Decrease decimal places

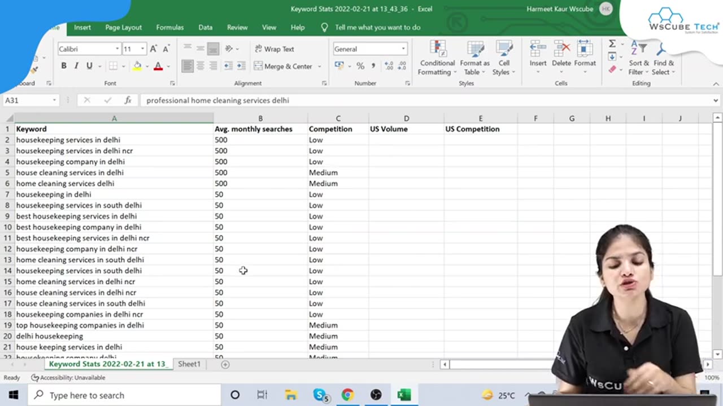[x=403, y=66]
